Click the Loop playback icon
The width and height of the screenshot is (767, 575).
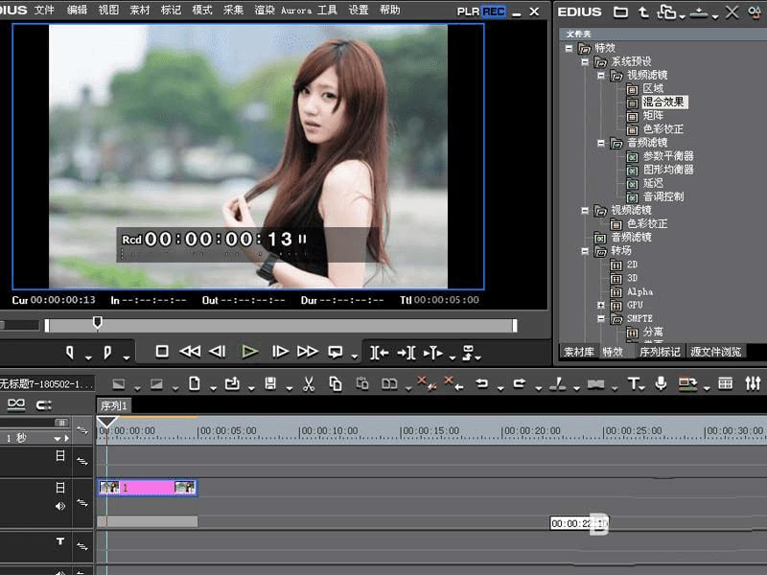point(335,352)
